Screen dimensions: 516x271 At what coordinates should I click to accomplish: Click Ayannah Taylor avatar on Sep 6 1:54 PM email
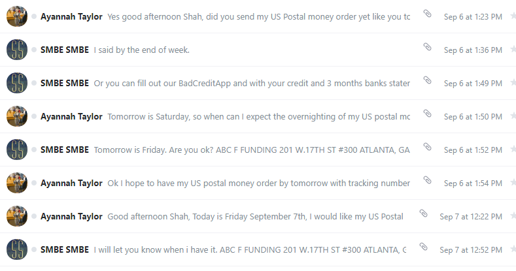pyautogui.click(x=17, y=183)
